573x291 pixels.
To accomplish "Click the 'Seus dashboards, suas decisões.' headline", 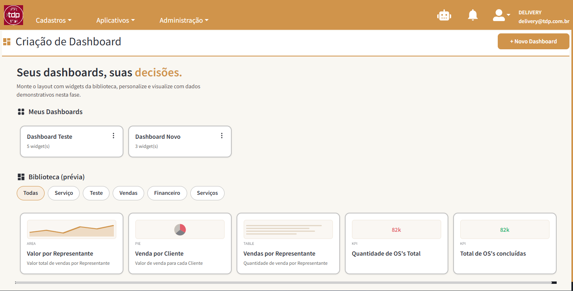I will pos(100,73).
